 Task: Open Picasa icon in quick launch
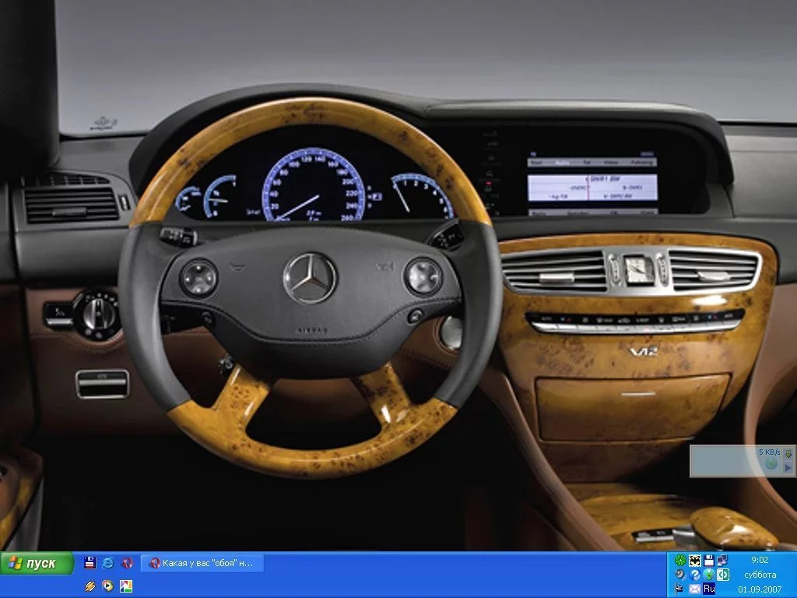126,586
